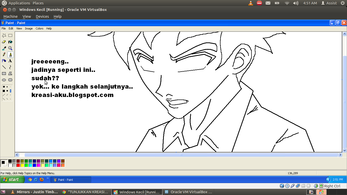The image size is (347, 195).
Task: Select the Polygon shape tool
Action: [10, 74]
